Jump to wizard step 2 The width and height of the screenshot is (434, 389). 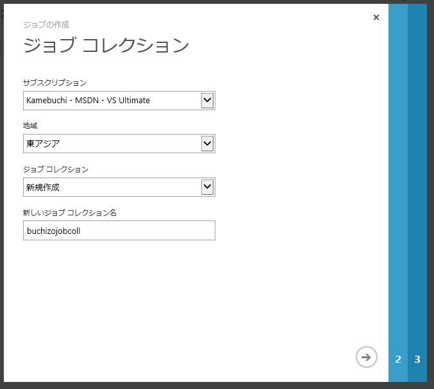pos(398,359)
